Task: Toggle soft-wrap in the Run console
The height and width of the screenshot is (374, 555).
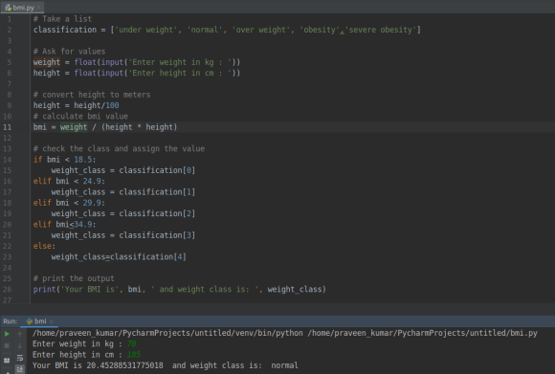Action: 20,358
